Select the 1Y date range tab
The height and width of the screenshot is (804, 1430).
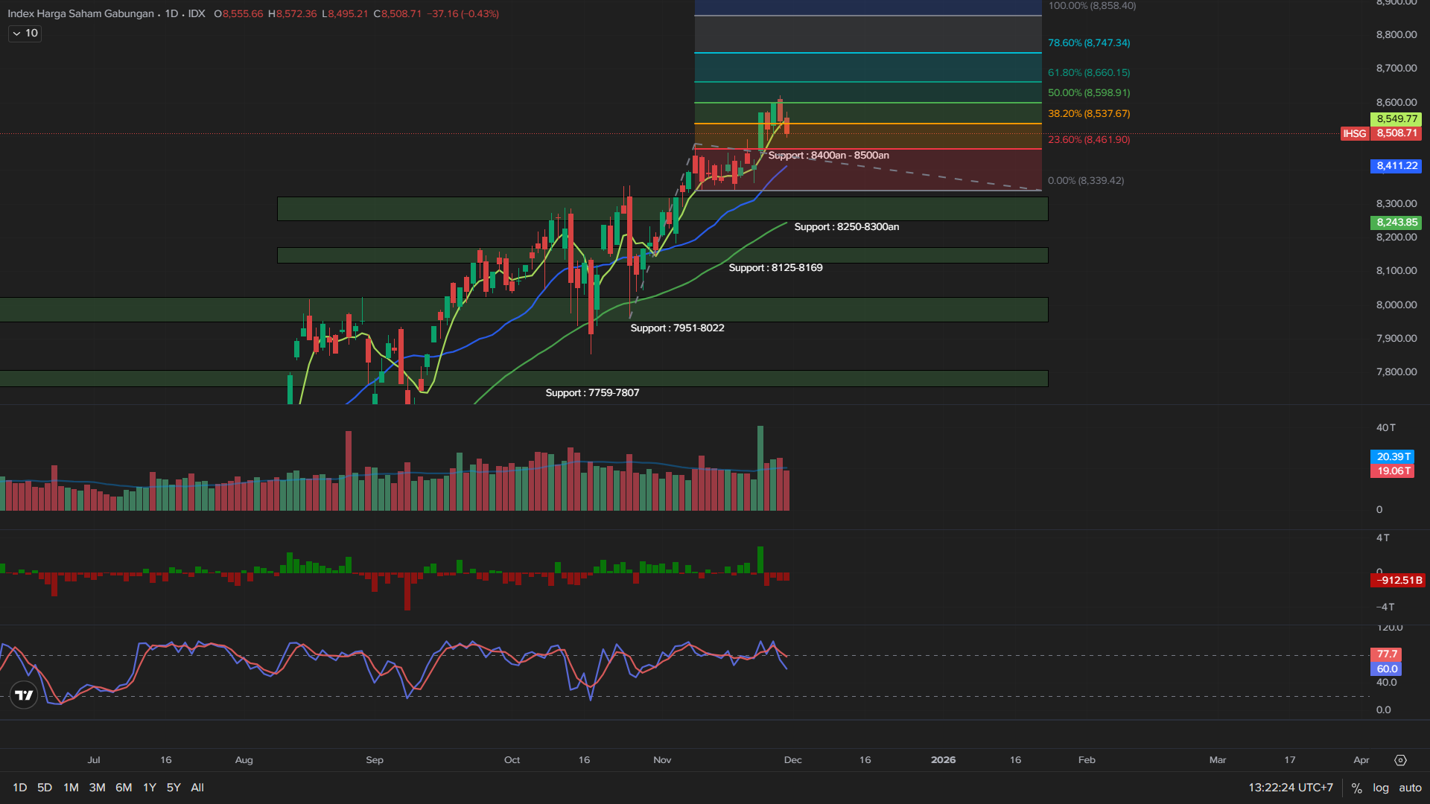pyautogui.click(x=150, y=788)
